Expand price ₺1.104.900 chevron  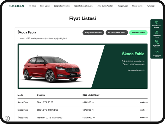(x=94, y=118)
